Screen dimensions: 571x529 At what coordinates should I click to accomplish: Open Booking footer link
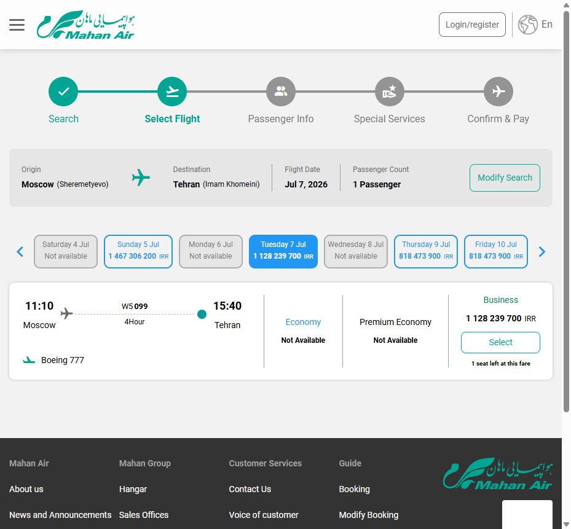tap(354, 489)
